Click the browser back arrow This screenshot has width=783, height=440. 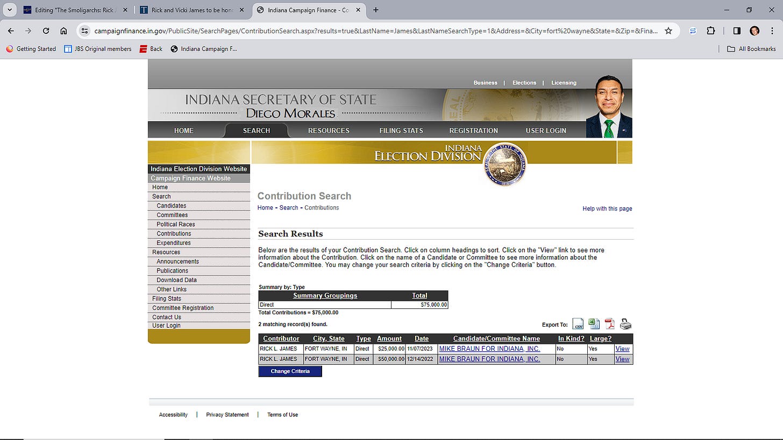pyautogui.click(x=11, y=31)
